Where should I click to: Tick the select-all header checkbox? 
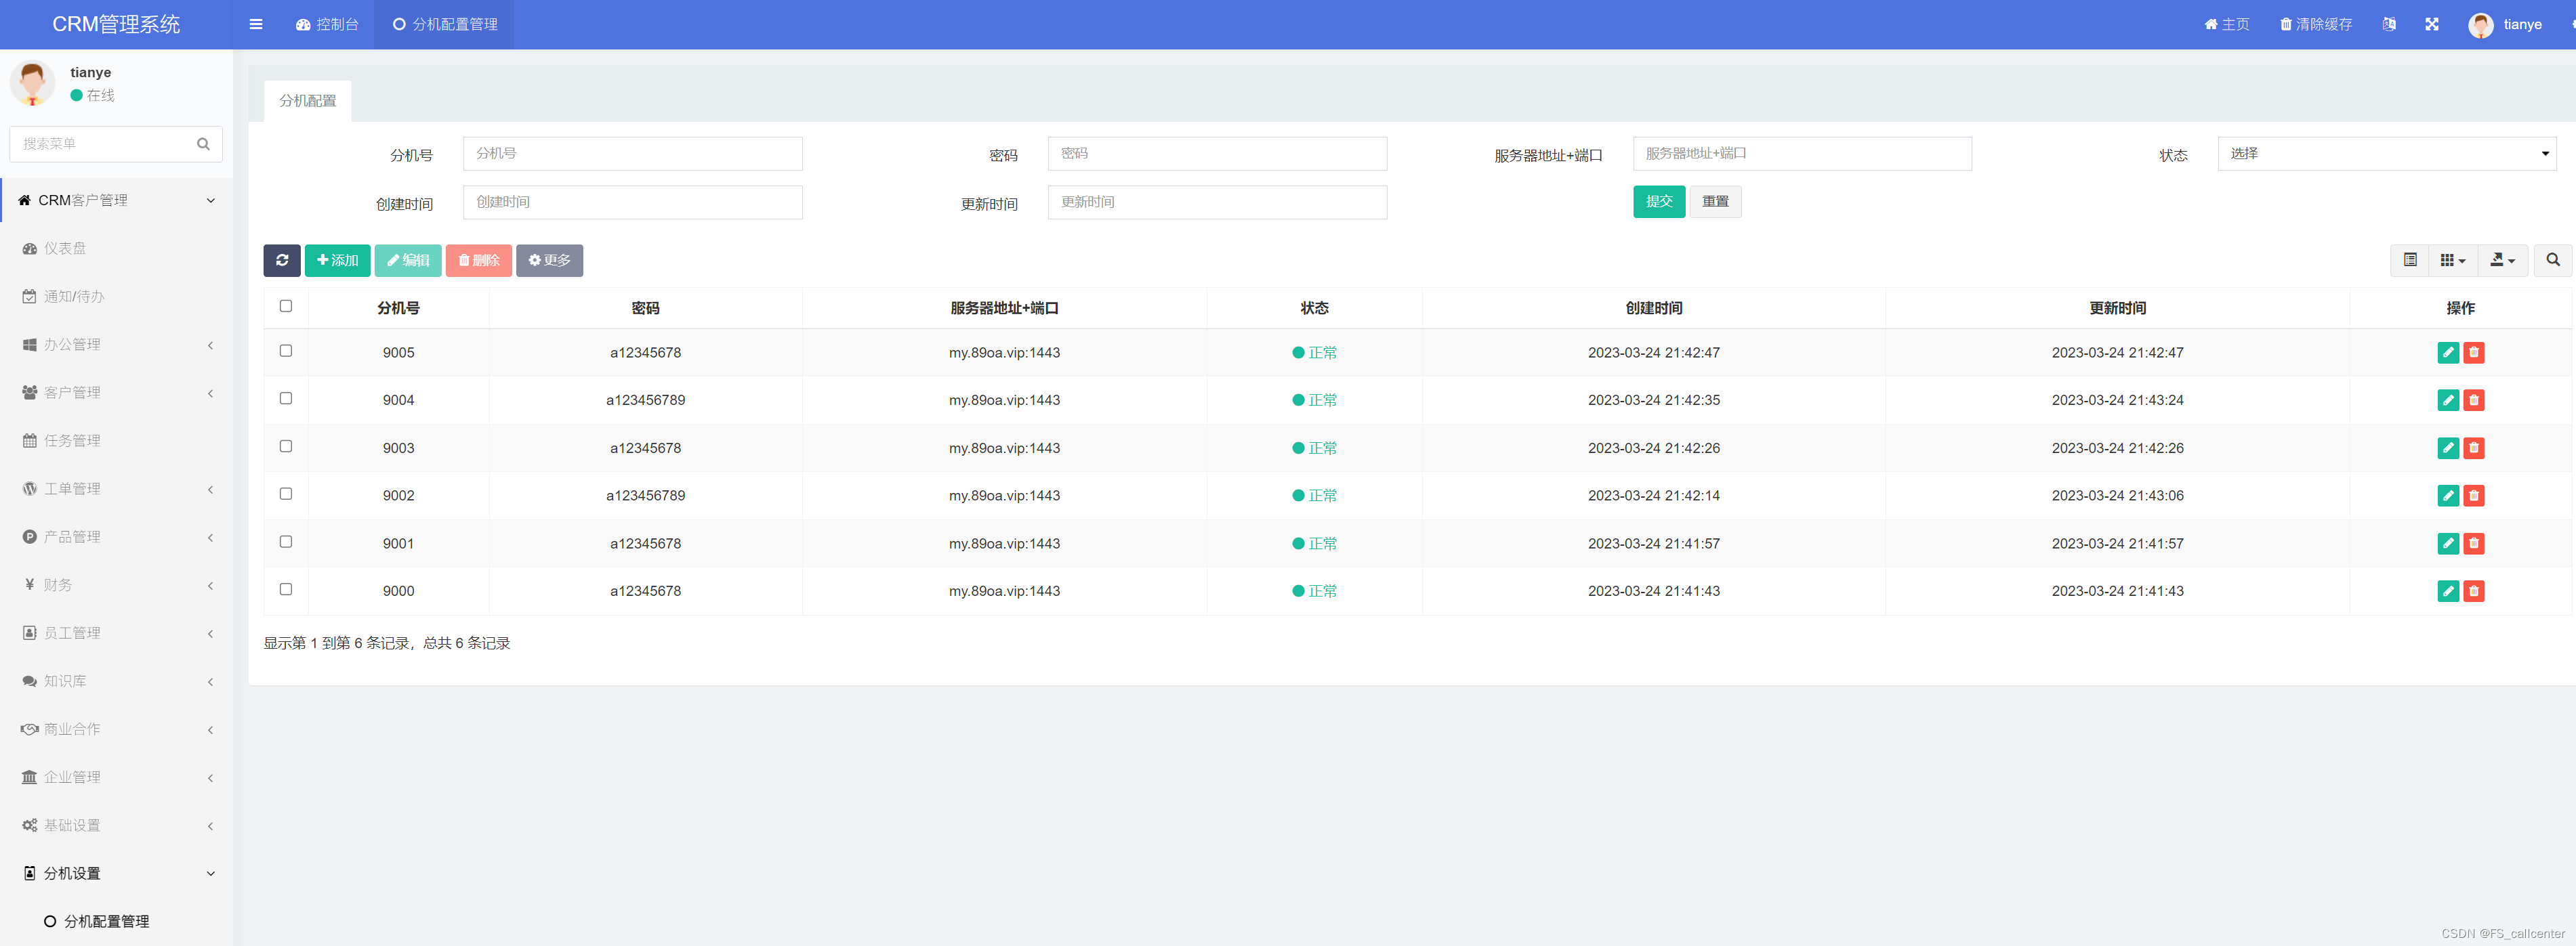point(286,307)
